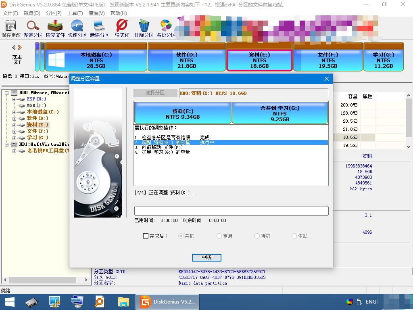Select operation row 2 调整 资料(E:) 的容量
The width and height of the screenshot is (413, 310).
coord(231,142)
